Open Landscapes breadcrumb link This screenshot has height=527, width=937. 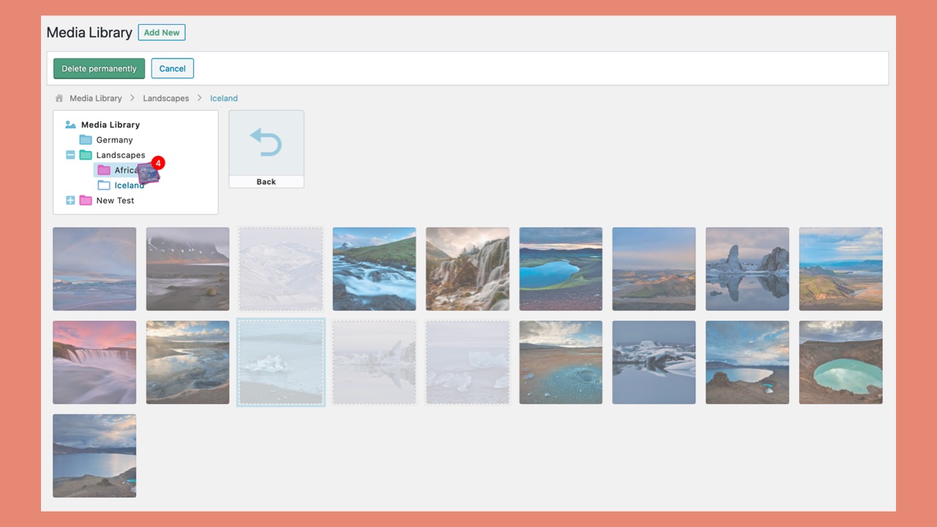(x=166, y=98)
